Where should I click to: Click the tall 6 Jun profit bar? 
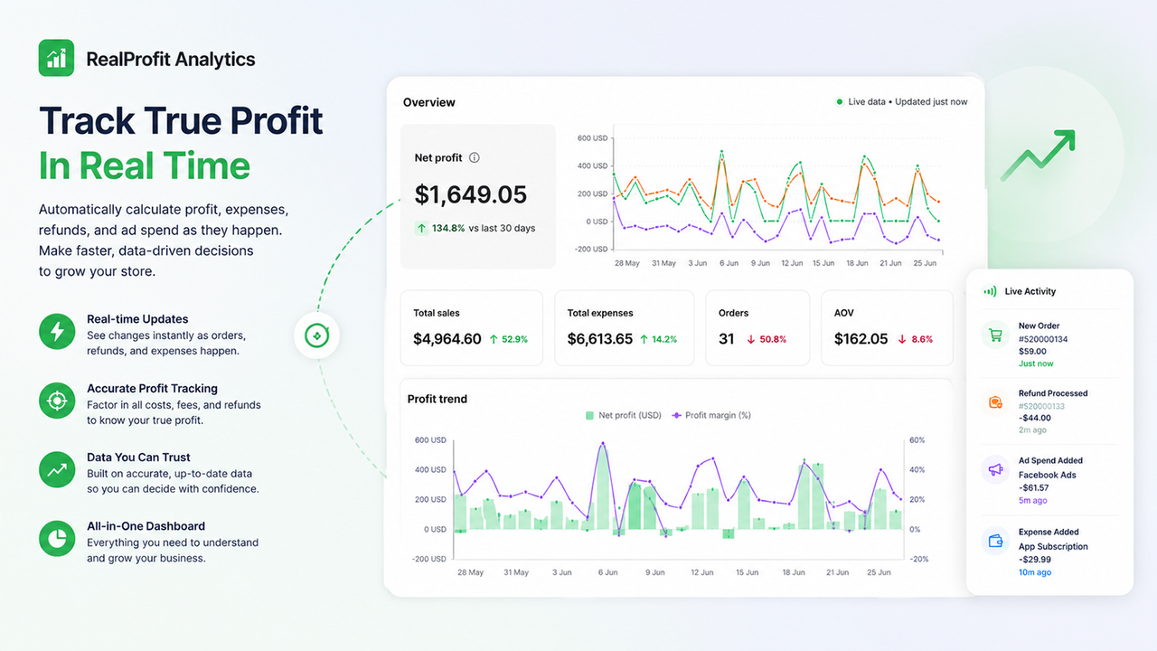(602, 488)
